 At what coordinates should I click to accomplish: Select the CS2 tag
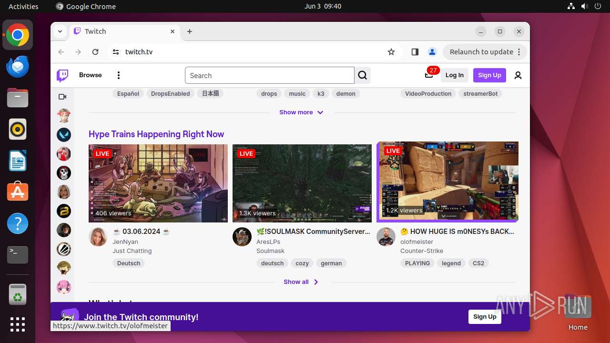(x=478, y=263)
